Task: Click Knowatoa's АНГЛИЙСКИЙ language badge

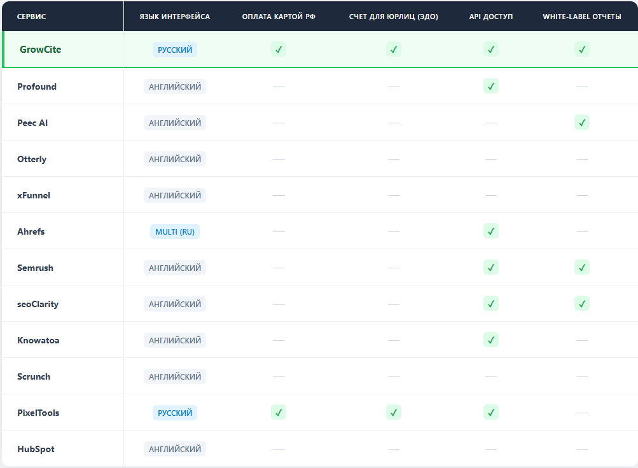Action: [175, 340]
